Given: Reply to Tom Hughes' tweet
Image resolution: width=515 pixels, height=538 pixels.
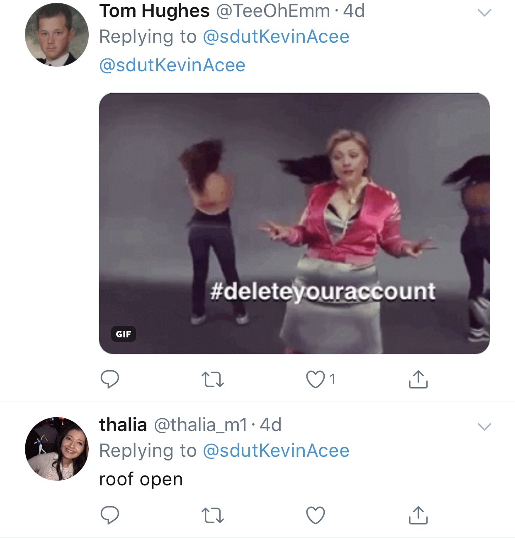Looking at the screenshot, I should pos(110,379).
